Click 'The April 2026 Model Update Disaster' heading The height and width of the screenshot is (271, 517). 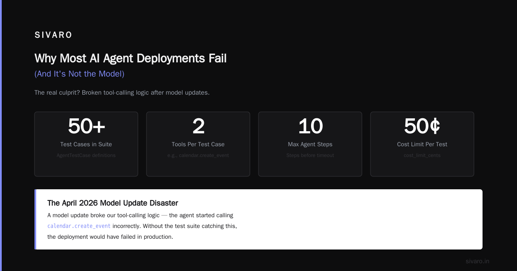pyautogui.click(x=112, y=203)
